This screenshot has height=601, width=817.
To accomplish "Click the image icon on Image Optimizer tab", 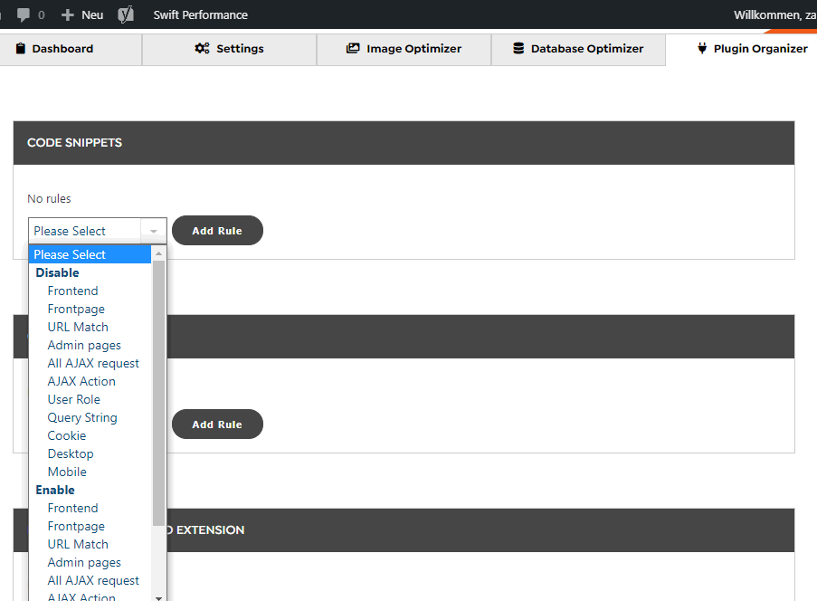I will coord(353,48).
